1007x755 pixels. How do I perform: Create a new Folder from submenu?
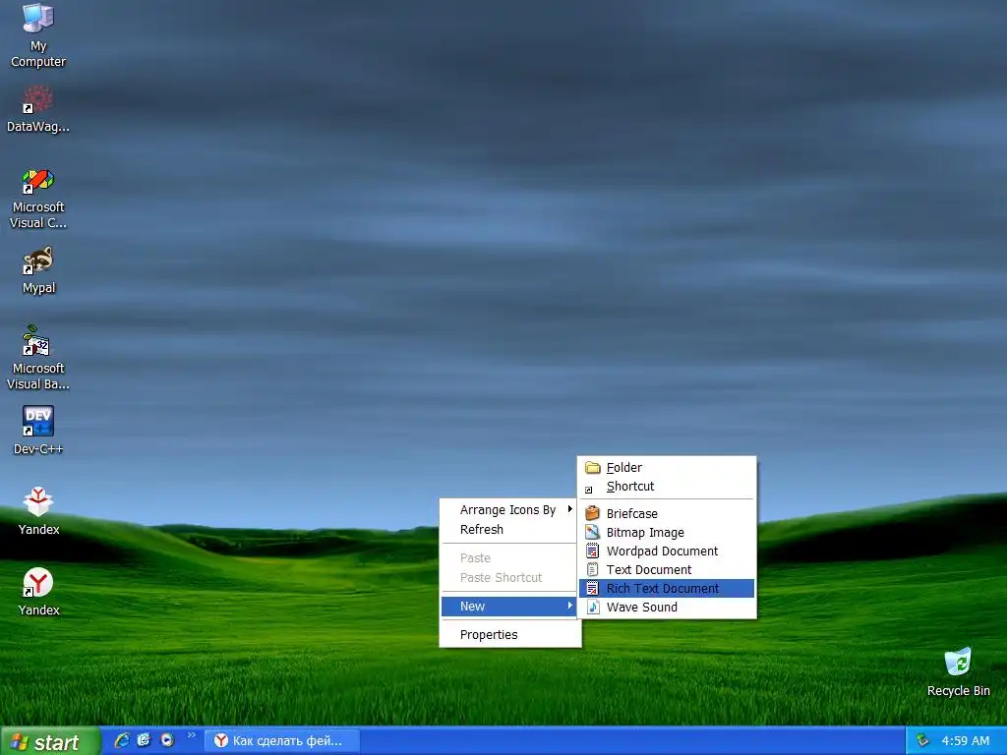(667, 467)
